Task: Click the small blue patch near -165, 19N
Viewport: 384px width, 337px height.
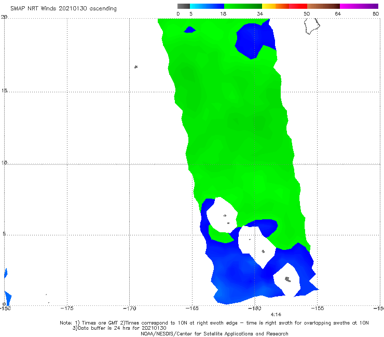Action: coord(189,30)
